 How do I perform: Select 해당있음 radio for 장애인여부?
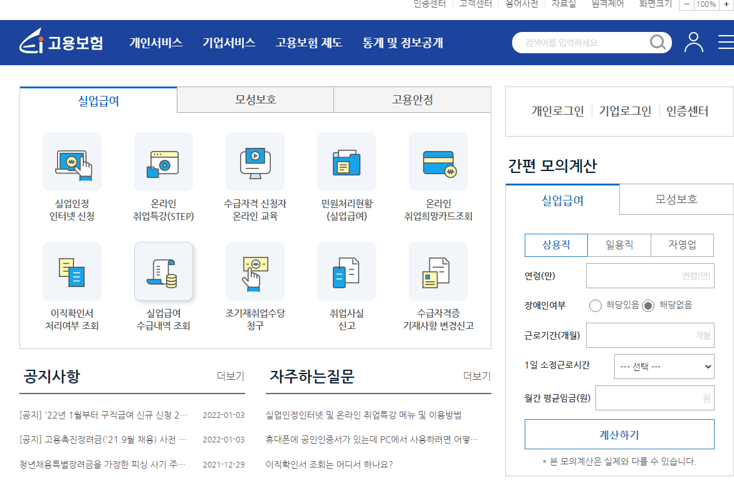pos(595,306)
